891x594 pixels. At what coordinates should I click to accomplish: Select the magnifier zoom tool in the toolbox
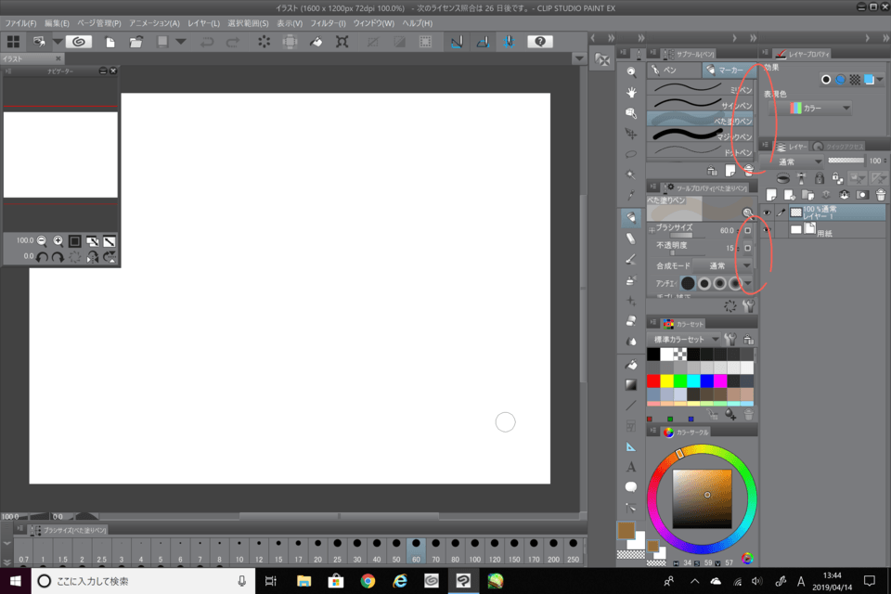pyautogui.click(x=631, y=71)
